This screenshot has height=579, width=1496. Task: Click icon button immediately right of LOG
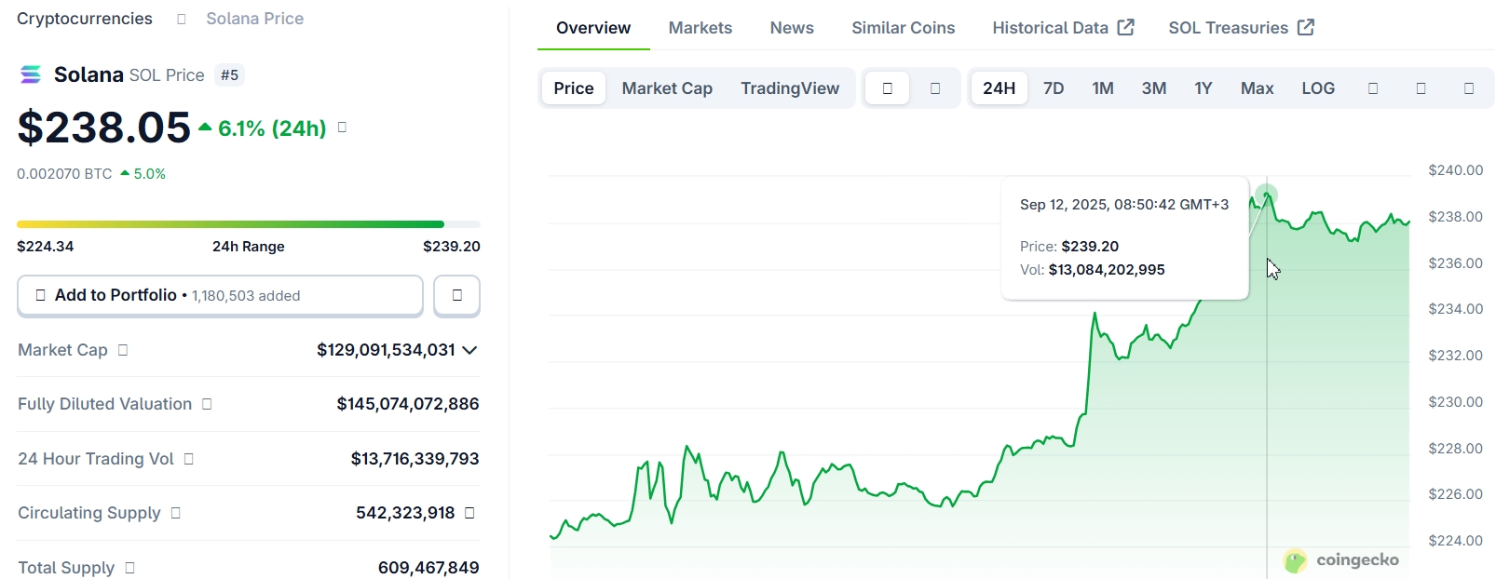point(1372,88)
